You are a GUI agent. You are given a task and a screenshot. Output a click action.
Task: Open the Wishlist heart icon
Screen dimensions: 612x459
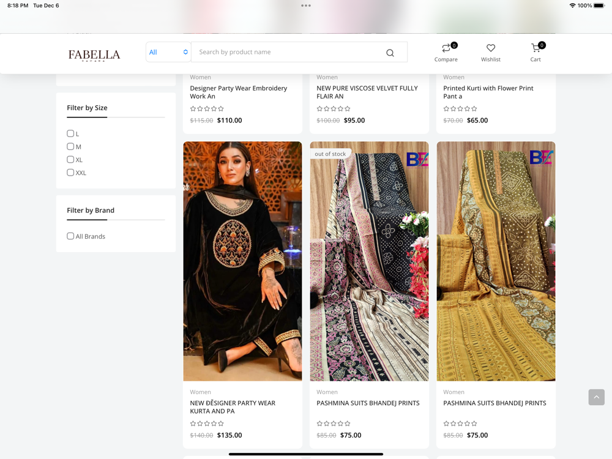pyautogui.click(x=491, y=48)
